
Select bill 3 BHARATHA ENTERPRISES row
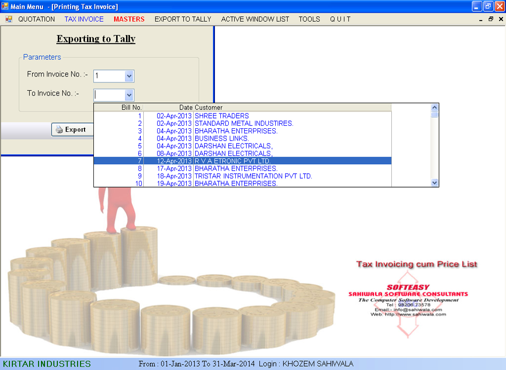pos(242,131)
